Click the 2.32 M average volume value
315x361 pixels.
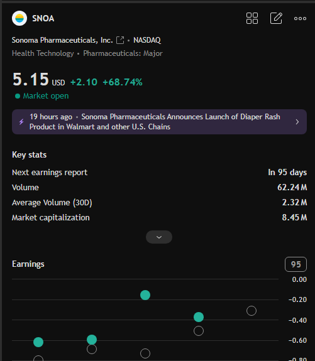[x=294, y=202]
